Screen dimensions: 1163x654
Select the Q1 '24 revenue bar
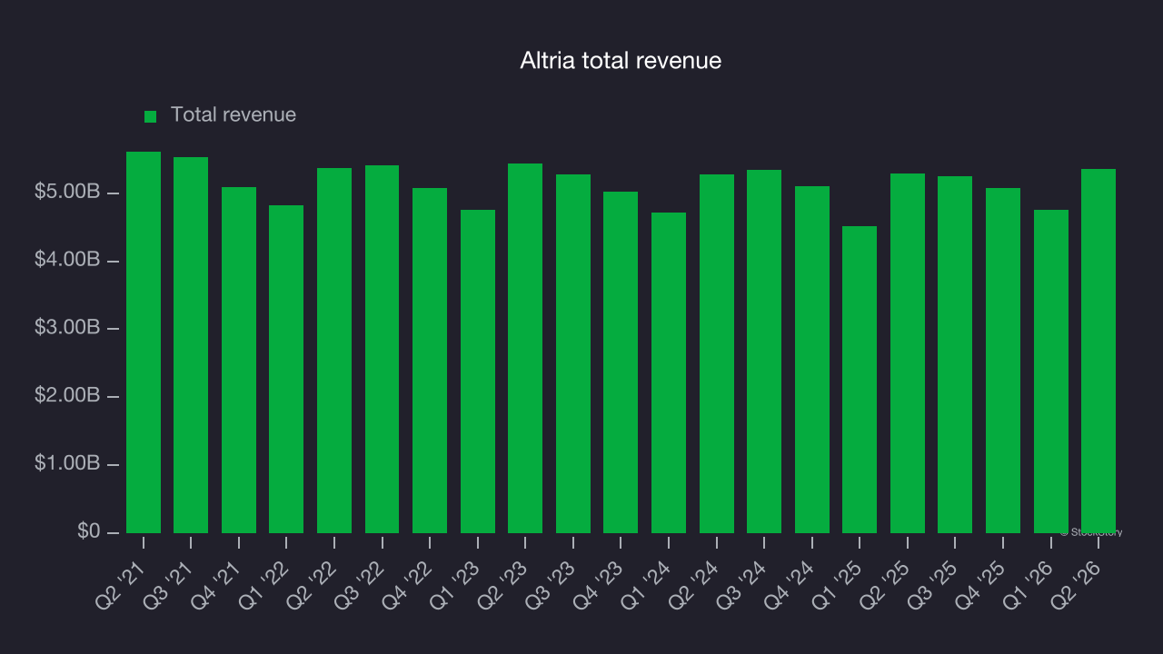click(669, 372)
